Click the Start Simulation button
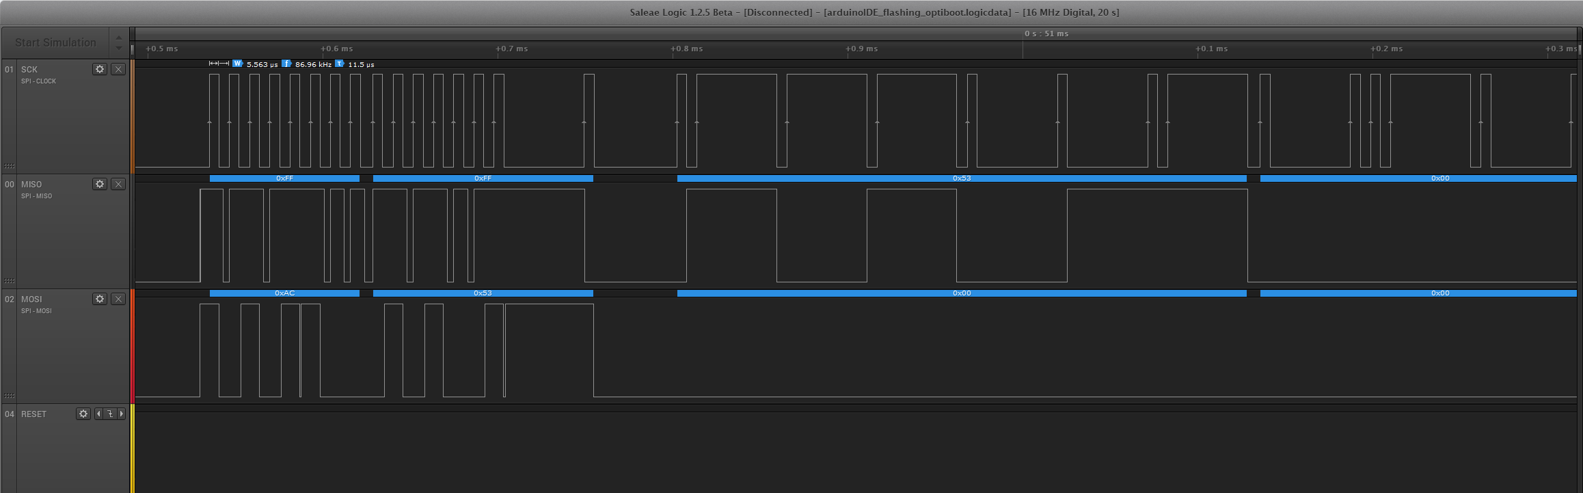Screen dimensions: 1583x493 (x=55, y=42)
